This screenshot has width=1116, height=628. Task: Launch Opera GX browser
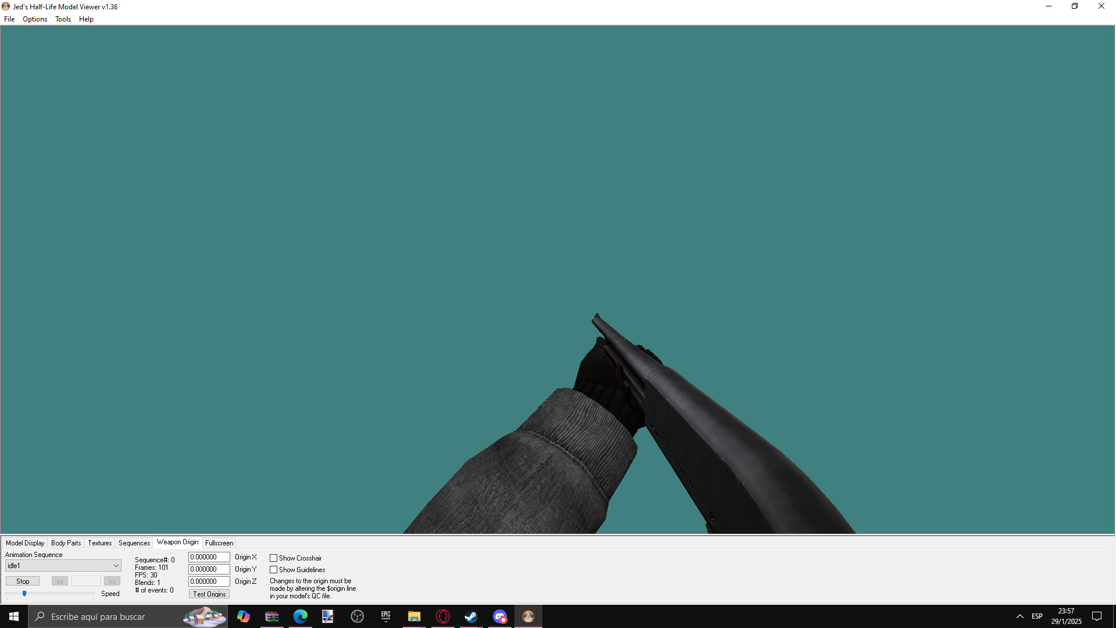tap(442, 616)
